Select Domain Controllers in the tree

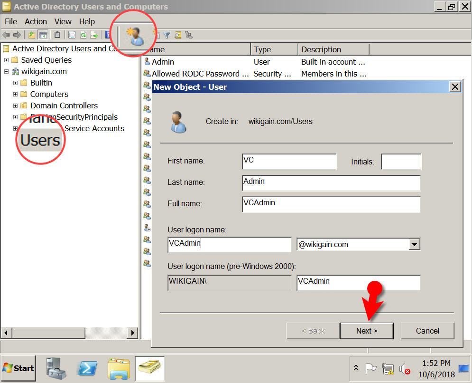pos(64,105)
